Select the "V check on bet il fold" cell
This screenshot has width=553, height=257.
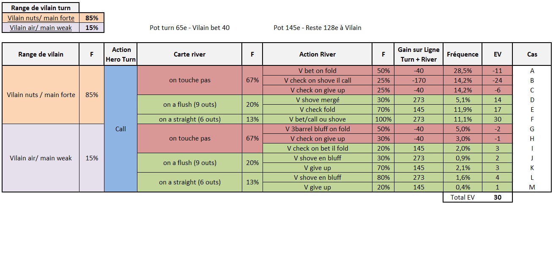(317, 149)
